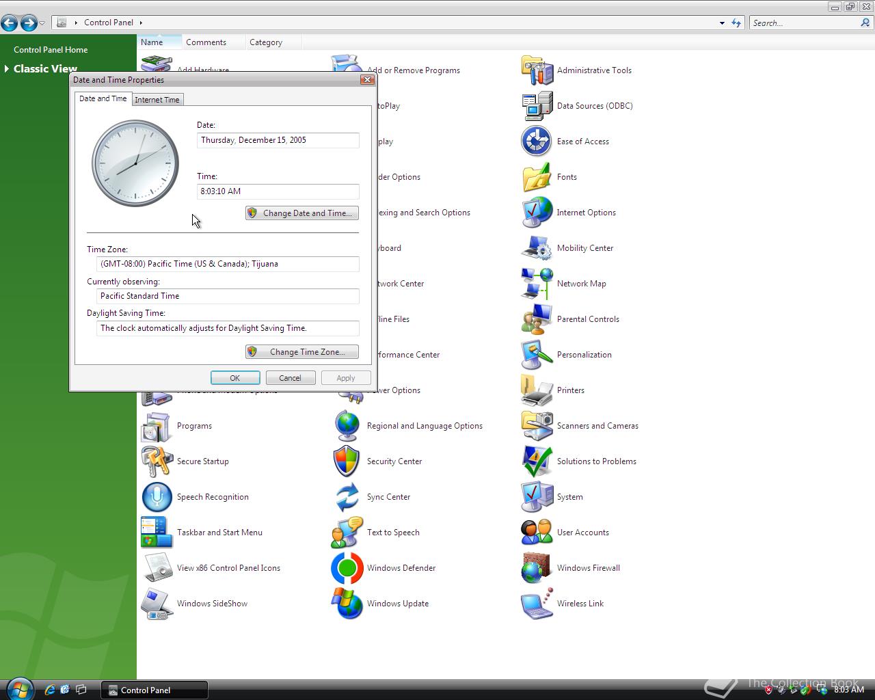Click the Change Time Zone button
The image size is (875, 700).
point(302,352)
